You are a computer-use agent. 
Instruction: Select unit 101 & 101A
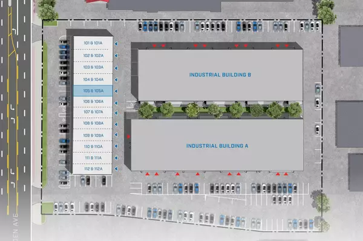(93, 43)
